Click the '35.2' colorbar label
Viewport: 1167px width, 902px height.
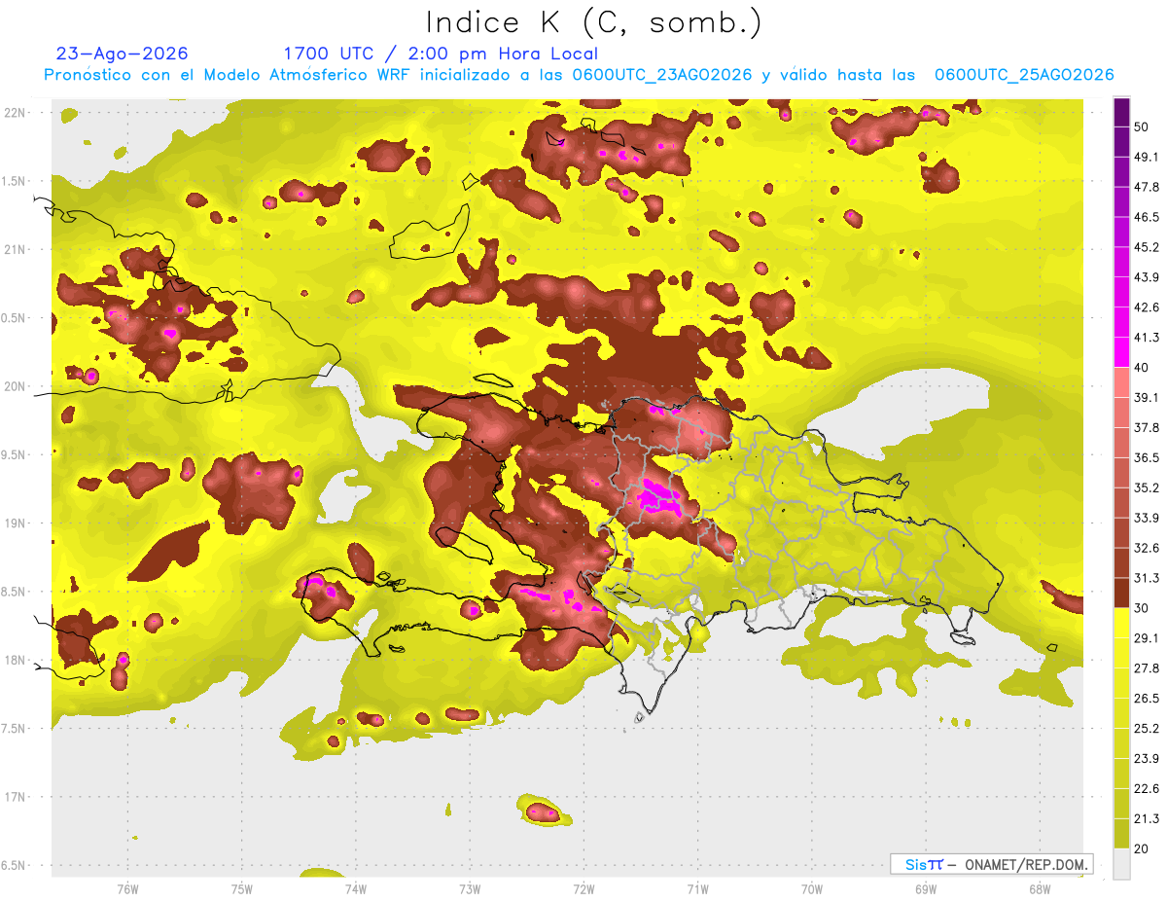(1147, 487)
